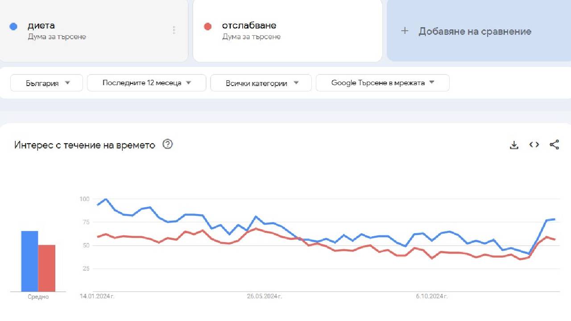This screenshot has width=571, height=321.
Task: Share the interest over time chart
Action: coord(554,144)
